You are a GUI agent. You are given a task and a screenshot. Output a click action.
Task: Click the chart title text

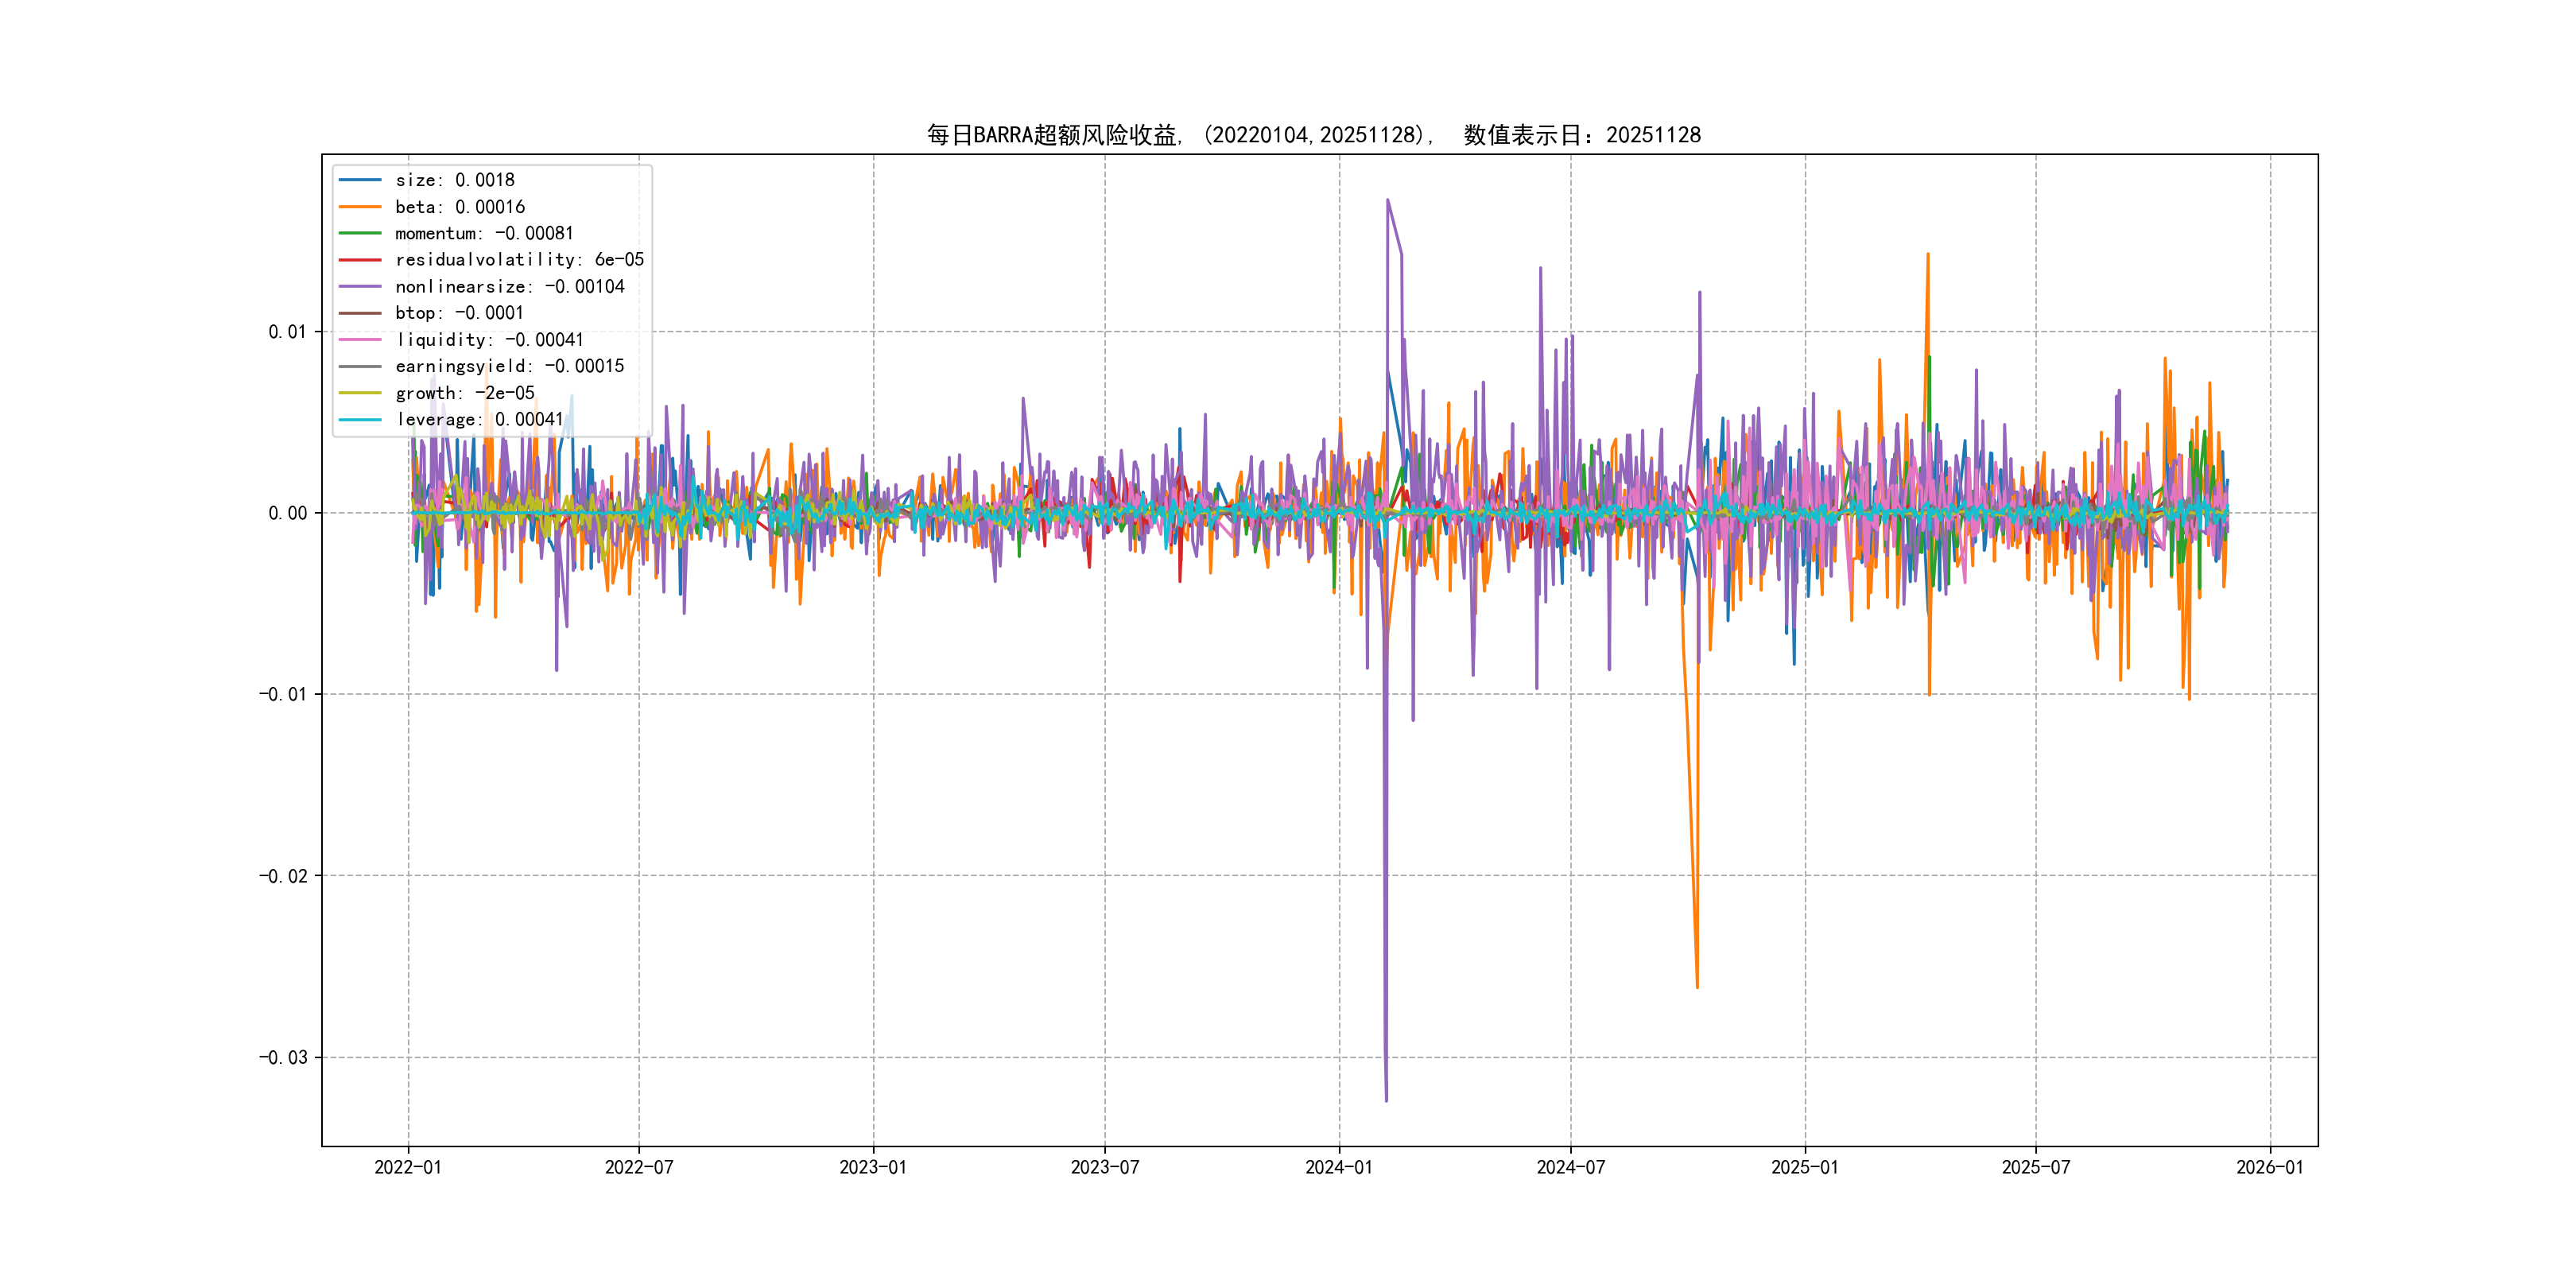coord(1313,135)
